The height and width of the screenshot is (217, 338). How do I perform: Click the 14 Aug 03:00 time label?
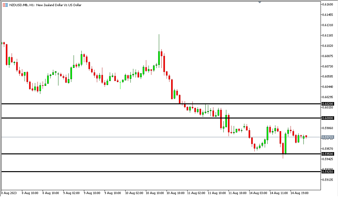(258, 193)
